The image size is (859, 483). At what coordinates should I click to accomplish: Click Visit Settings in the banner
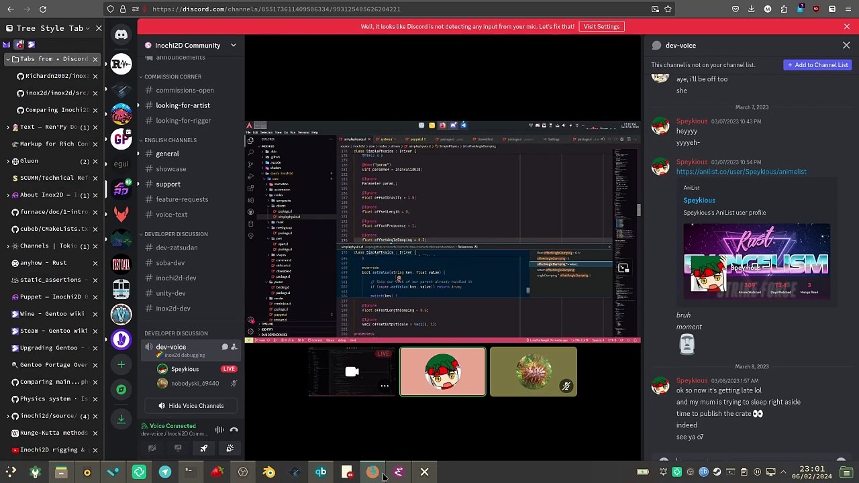tap(601, 27)
